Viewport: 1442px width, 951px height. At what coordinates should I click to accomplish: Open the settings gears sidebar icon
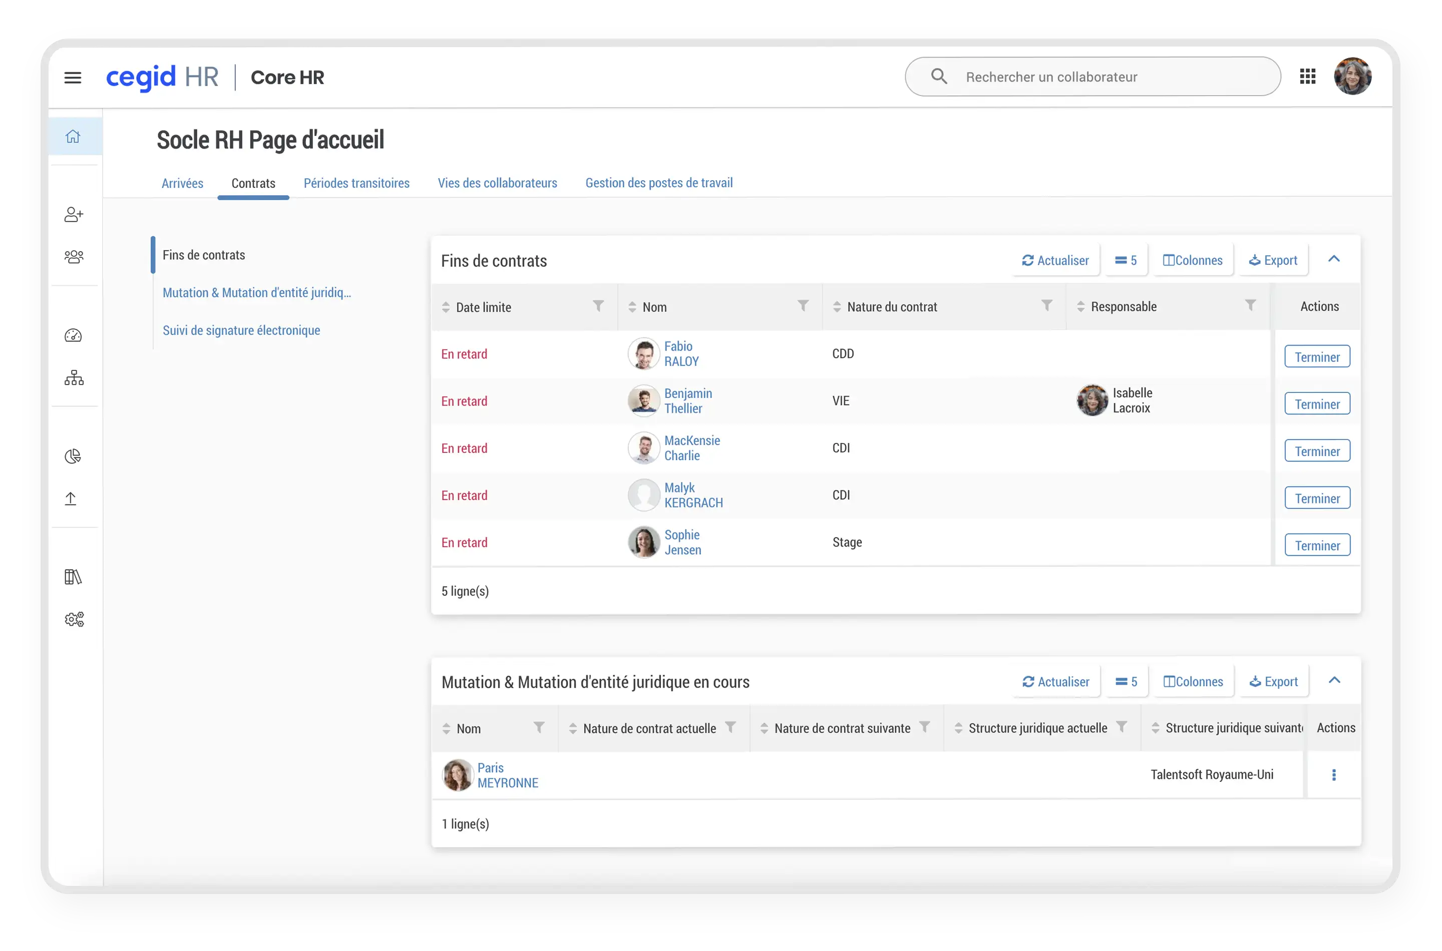pyautogui.click(x=74, y=619)
